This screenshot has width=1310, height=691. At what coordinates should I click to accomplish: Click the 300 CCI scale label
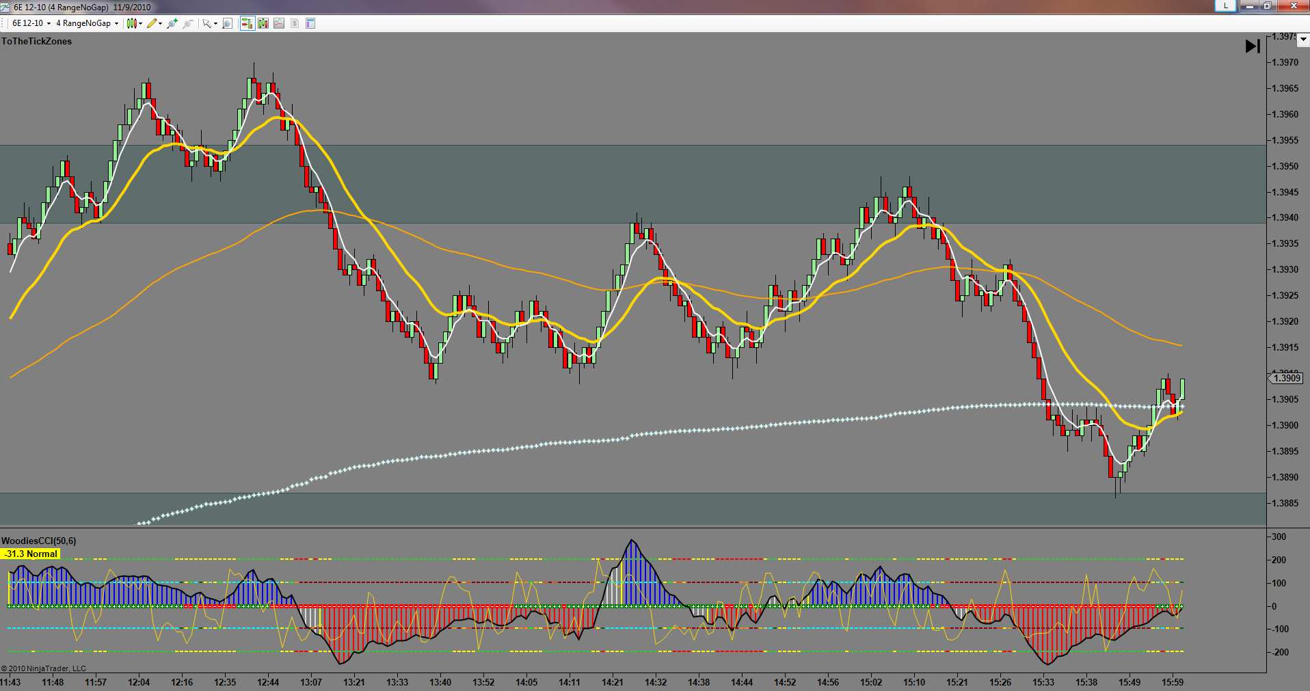point(1279,537)
